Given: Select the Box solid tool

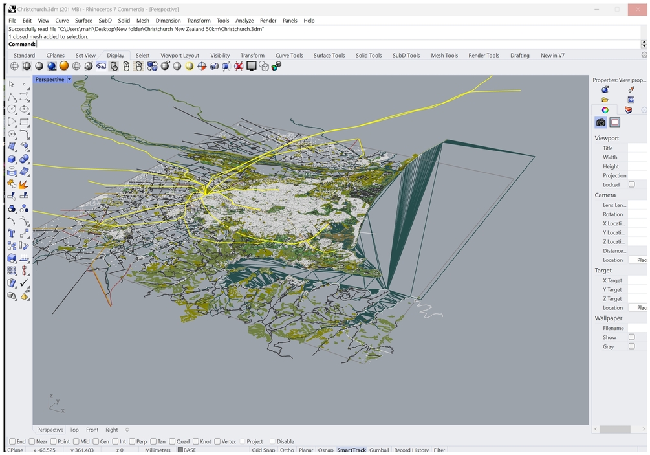Looking at the screenshot, I should pyautogui.click(x=12, y=159).
